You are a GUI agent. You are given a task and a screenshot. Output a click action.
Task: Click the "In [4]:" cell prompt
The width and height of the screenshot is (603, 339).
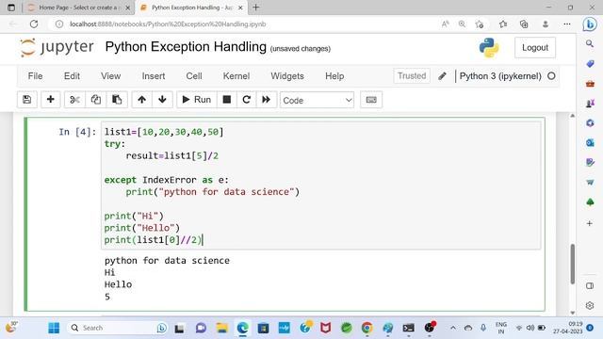pyautogui.click(x=77, y=132)
